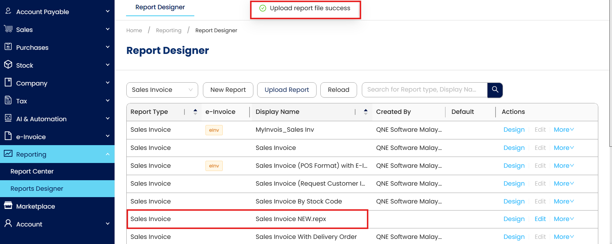Click the Sales cart icon in sidebar
The image size is (612, 244).
8,29
